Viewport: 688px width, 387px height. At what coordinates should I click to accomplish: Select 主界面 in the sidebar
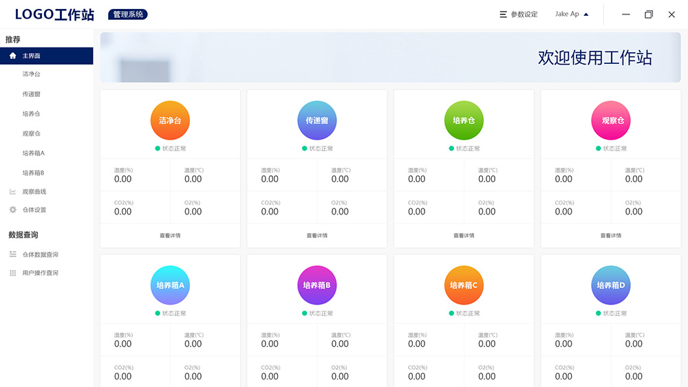47,56
